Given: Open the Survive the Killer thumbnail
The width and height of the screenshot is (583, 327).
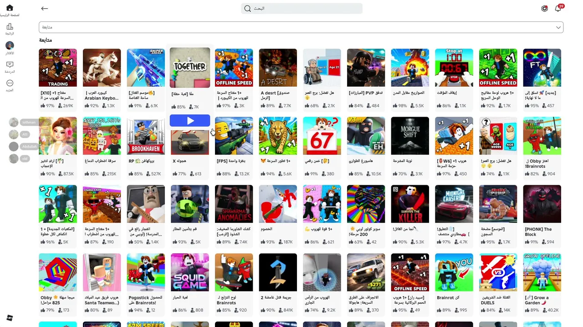Looking at the screenshot, I should (x=410, y=204).
